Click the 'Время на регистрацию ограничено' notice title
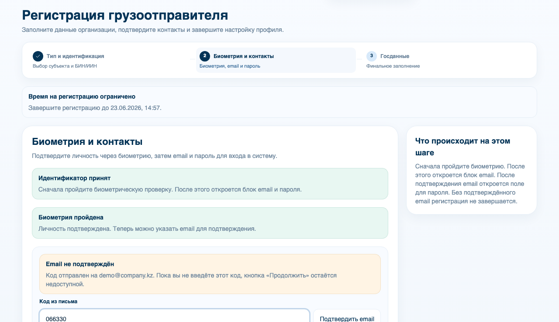This screenshot has height=322, width=559. [x=82, y=96]
